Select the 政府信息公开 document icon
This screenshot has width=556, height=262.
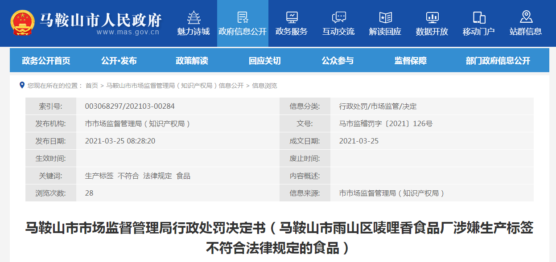coord(243,17)
